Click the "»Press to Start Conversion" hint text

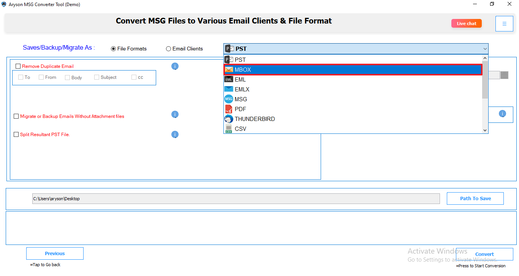(481, 266)
